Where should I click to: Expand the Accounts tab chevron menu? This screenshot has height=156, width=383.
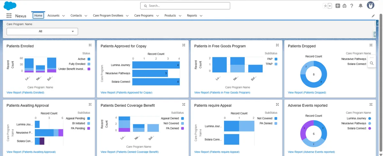(x=64, y=16)
